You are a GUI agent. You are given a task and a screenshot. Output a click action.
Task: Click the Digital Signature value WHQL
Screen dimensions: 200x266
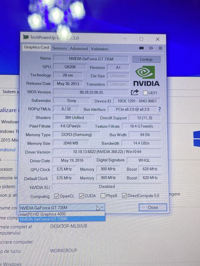pos(144,160)
